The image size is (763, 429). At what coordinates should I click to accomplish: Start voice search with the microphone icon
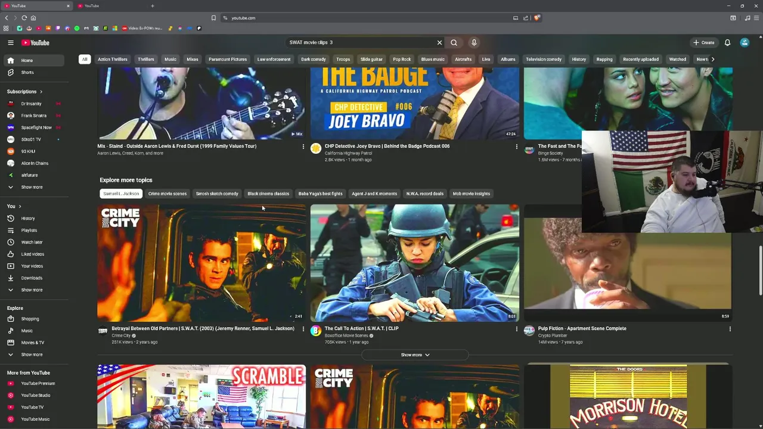coord(474,42)
